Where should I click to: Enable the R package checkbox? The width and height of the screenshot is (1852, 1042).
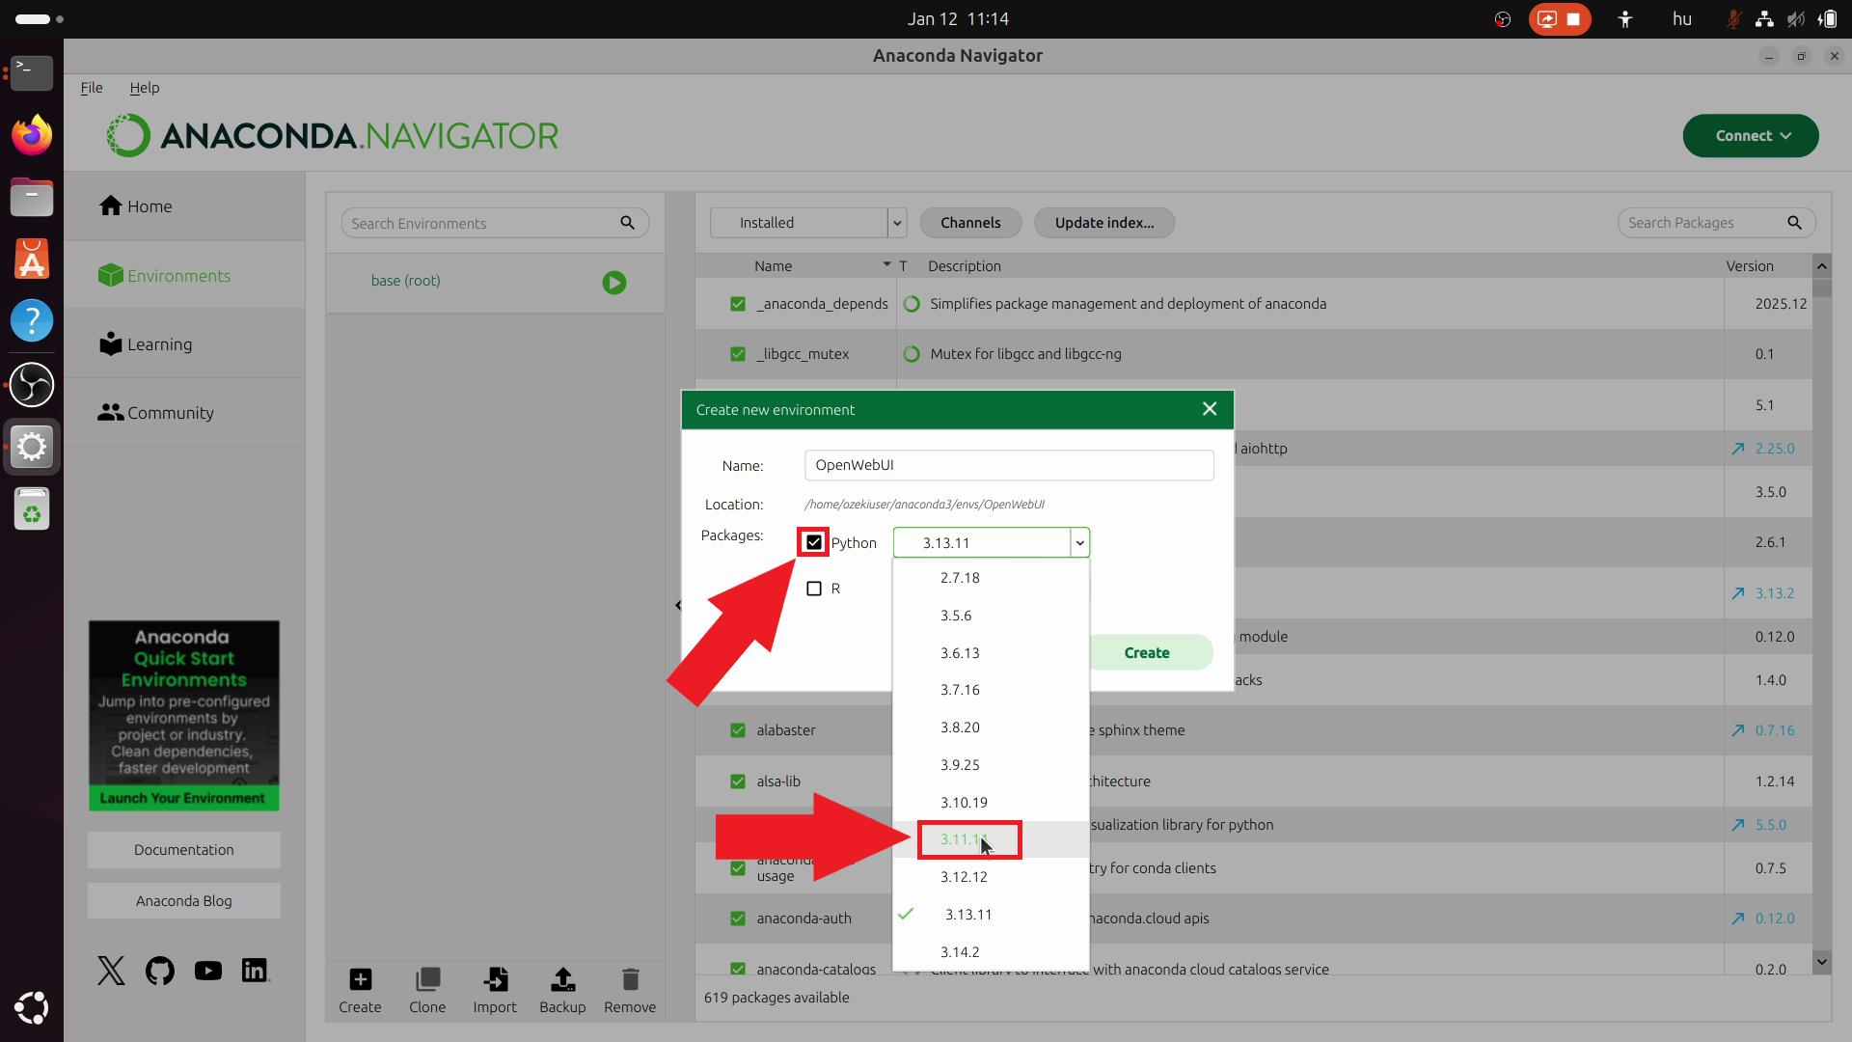(814, 589)
